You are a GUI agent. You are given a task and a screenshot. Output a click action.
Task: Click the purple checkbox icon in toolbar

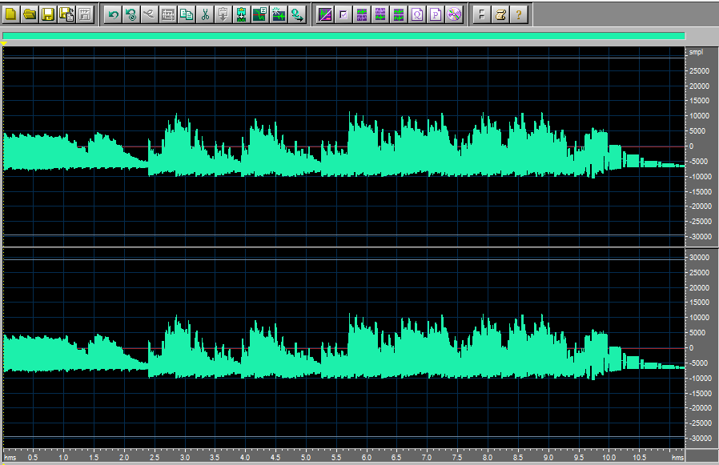(343, 14)
